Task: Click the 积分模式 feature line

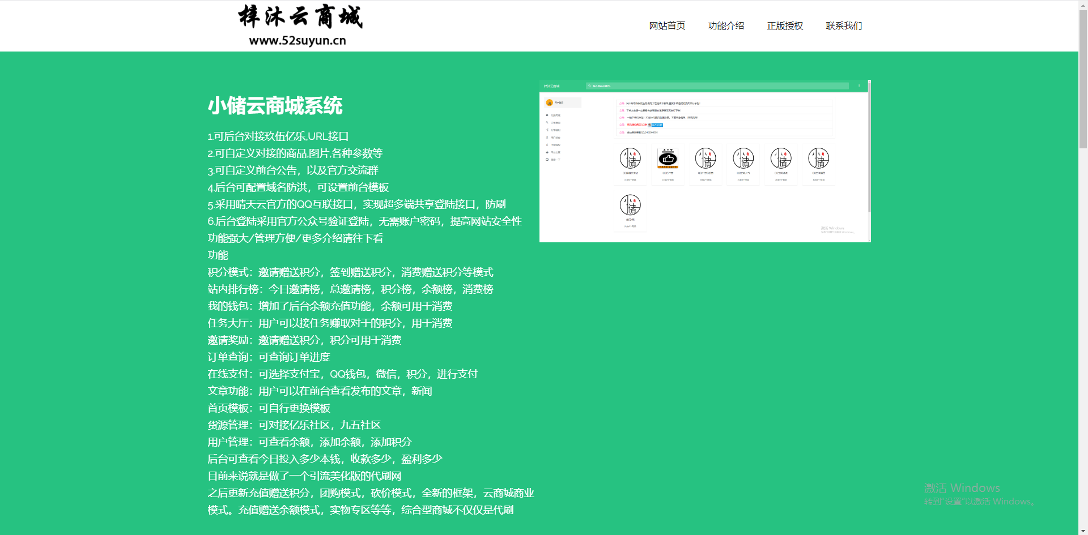Action: 350,272
